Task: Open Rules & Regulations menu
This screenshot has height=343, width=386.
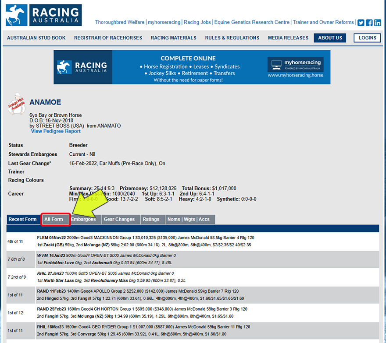Action: pyautogui.click(x=232, y=38)
